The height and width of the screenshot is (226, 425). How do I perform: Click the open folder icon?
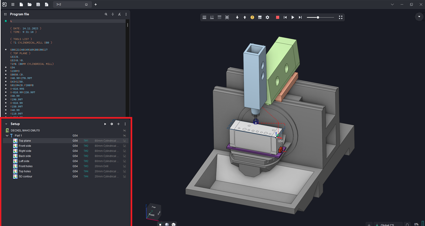click(x=30, y=5)
